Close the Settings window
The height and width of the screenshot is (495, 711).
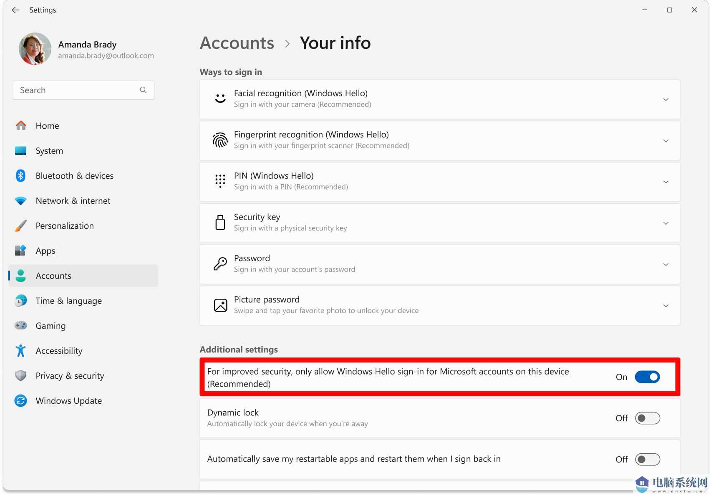point(694,10)
